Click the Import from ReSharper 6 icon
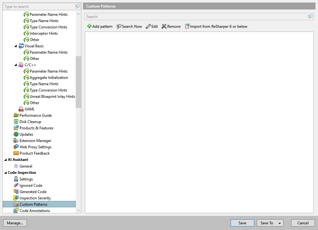 [x=187, y=27]
